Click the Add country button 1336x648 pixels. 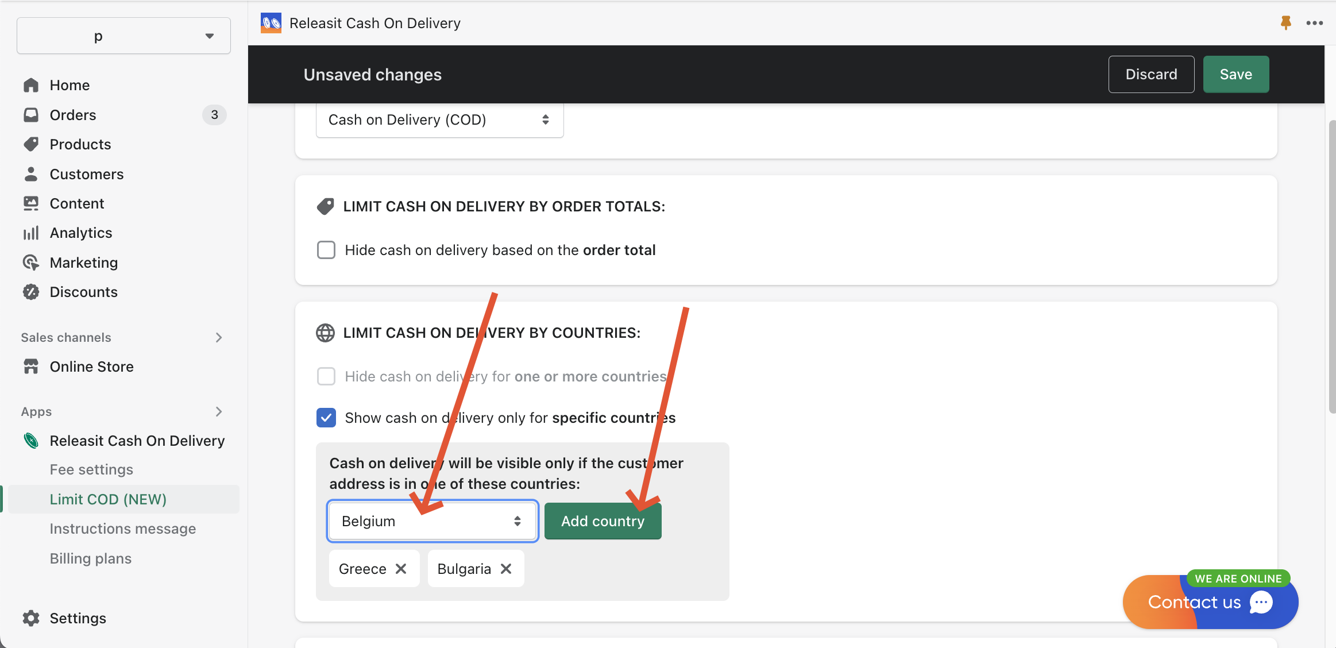tap(602, 520)
